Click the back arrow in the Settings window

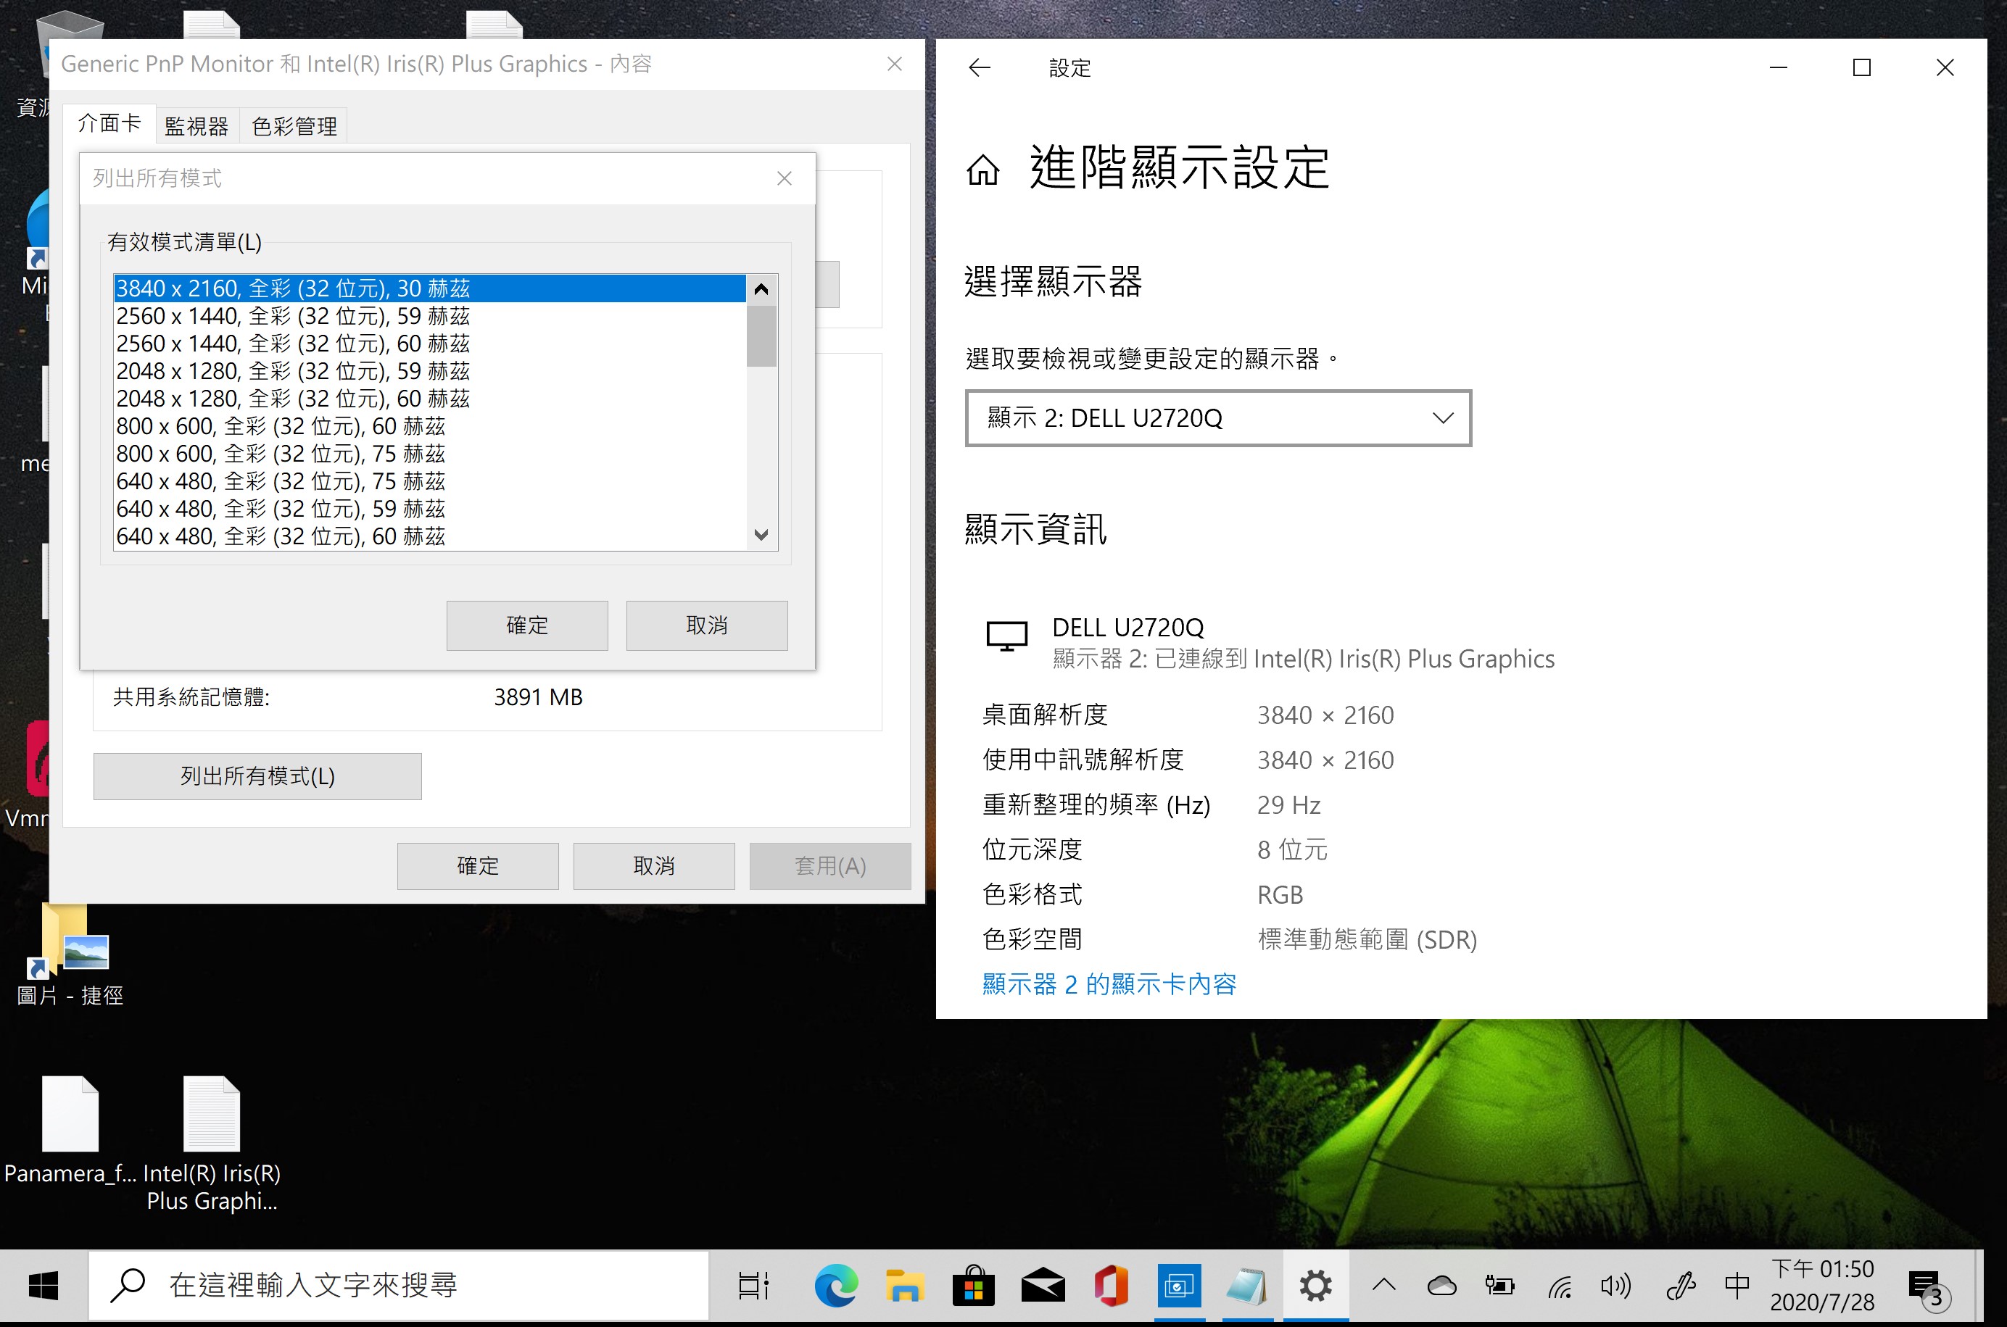click(980, 67)
